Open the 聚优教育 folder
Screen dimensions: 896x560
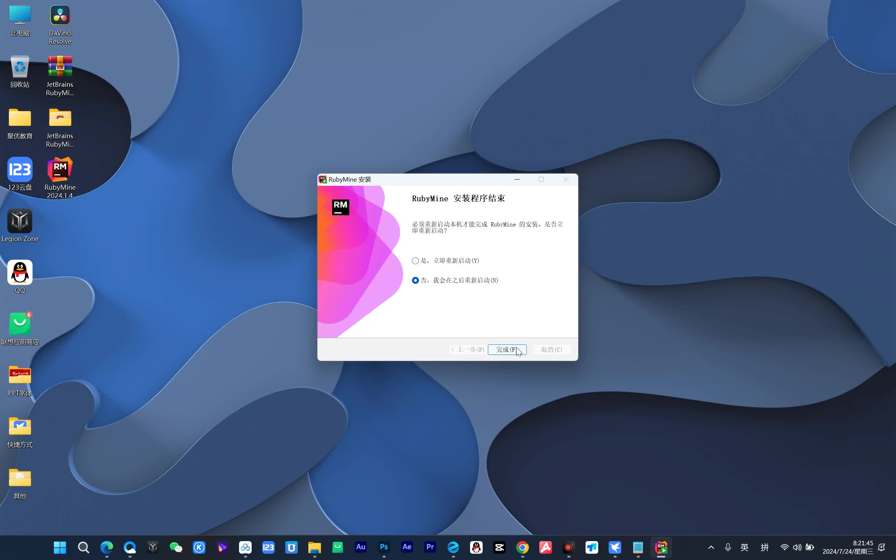(x=20, y=118)
